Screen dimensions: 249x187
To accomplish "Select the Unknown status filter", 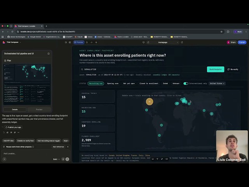I will 176,83.
